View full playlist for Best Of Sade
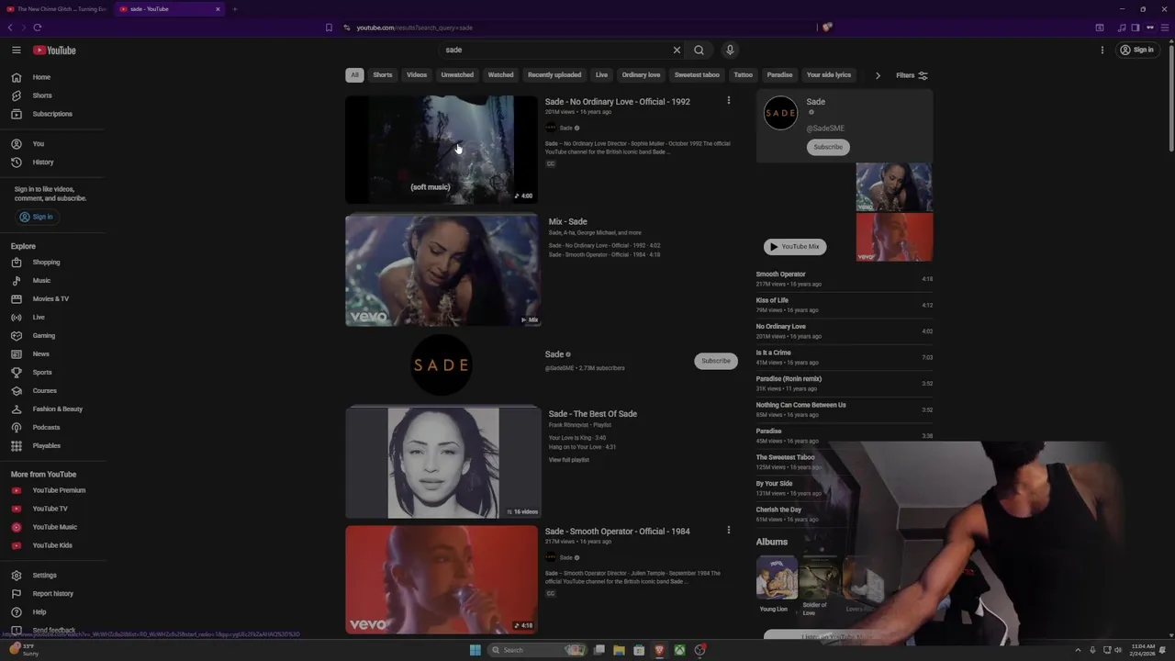The width and height of the screenshot is (1175, 661). 569,460
